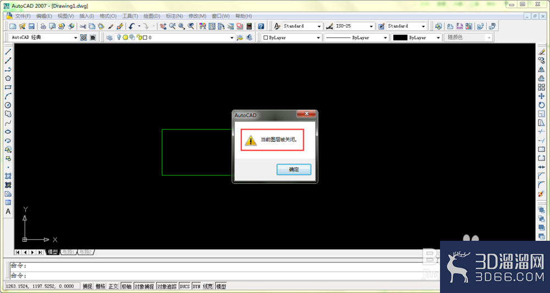
Task: Select the Arc draw tool
Action: coord(8,96)
